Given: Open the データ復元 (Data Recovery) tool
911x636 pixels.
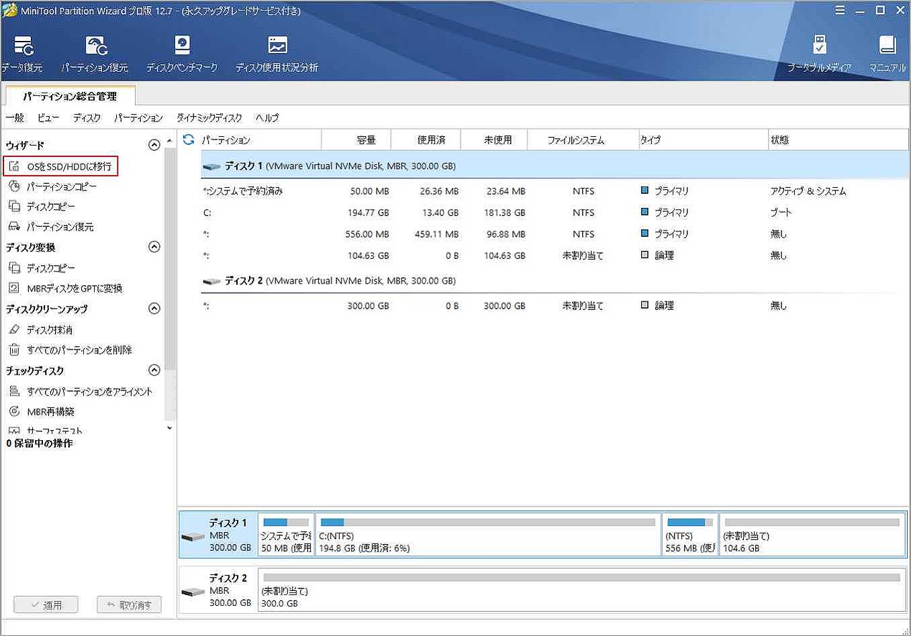Looking at the screenshot, I should pyautogui.click(x=22, y=54).
